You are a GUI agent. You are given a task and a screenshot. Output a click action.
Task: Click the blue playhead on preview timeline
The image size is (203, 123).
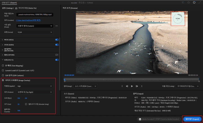click(x=65, y=79)
